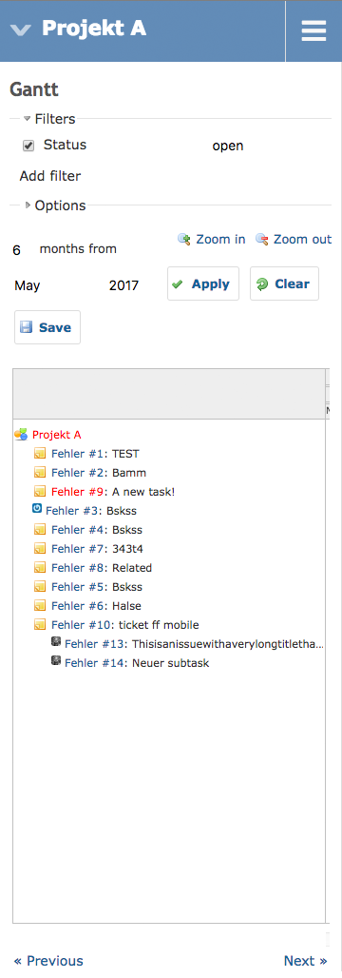This screenshot has width=342, height=978.
Task: Collapse the Filters section triangle
Action: click(x=27, y=119)
